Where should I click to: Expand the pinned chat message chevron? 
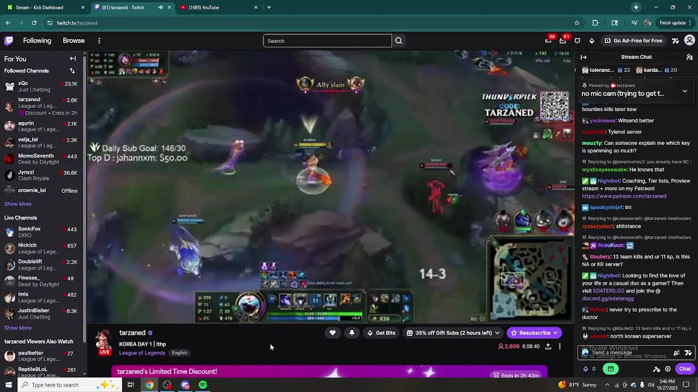point(685,91)
